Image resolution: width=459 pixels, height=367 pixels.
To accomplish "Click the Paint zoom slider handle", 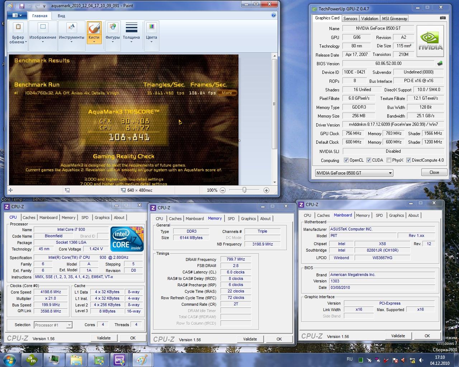I will tap(244, 190).
